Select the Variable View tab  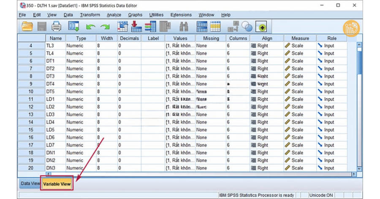[57, 184]
